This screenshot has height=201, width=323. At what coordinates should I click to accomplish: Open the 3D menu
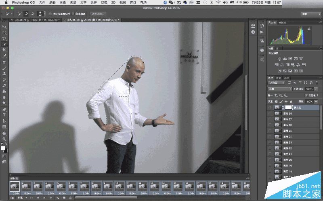click(x=113, y=2)
